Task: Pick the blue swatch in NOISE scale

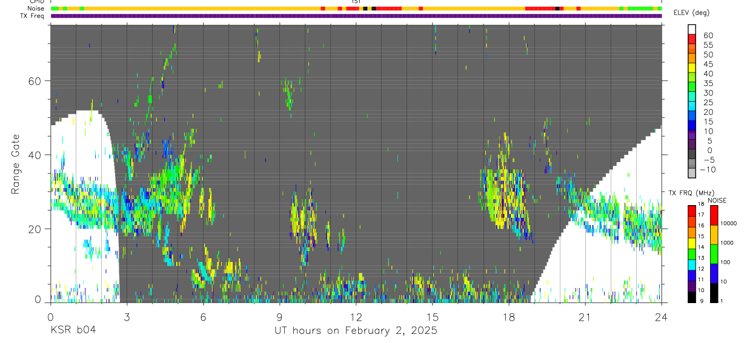Action: [x=714, y=273]
